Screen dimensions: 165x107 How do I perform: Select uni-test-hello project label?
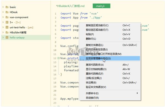[x=18, y=27]
